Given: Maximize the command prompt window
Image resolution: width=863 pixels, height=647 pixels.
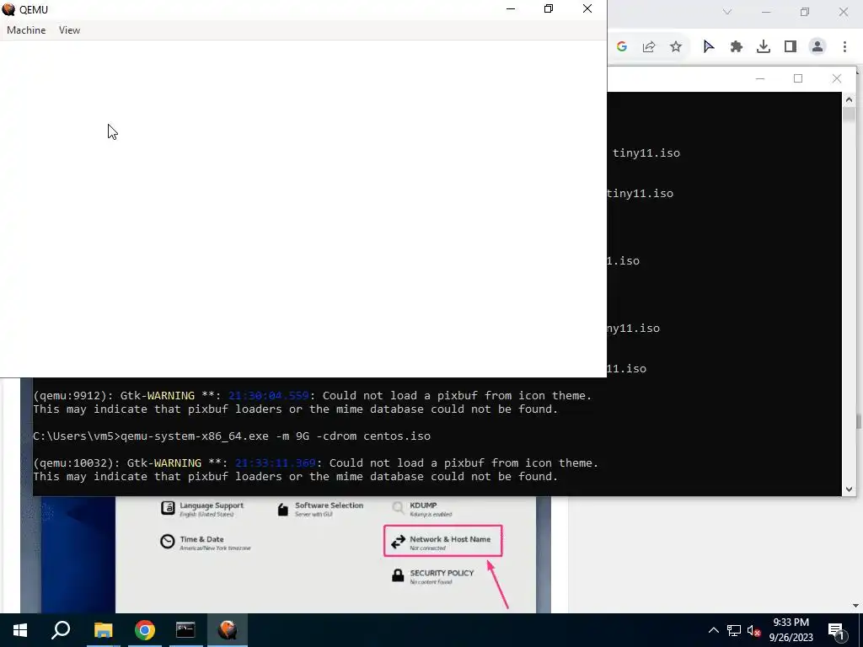Looking at the screenshot, I should coord(798,78).
